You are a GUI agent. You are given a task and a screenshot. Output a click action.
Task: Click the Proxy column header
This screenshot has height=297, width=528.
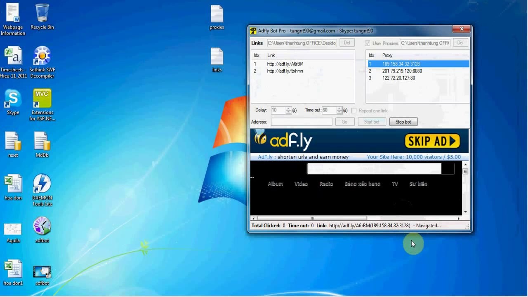click(x=387, y=55)
